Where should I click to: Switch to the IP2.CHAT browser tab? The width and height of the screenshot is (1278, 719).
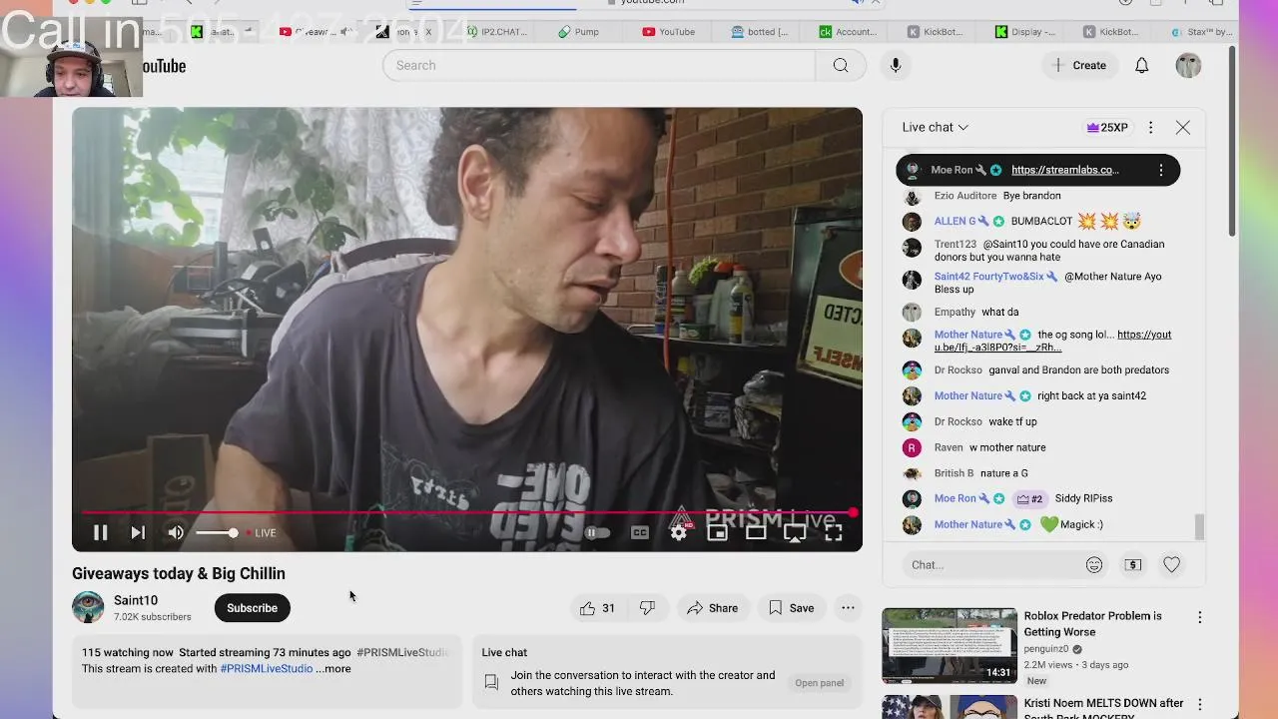coord(496,32)
